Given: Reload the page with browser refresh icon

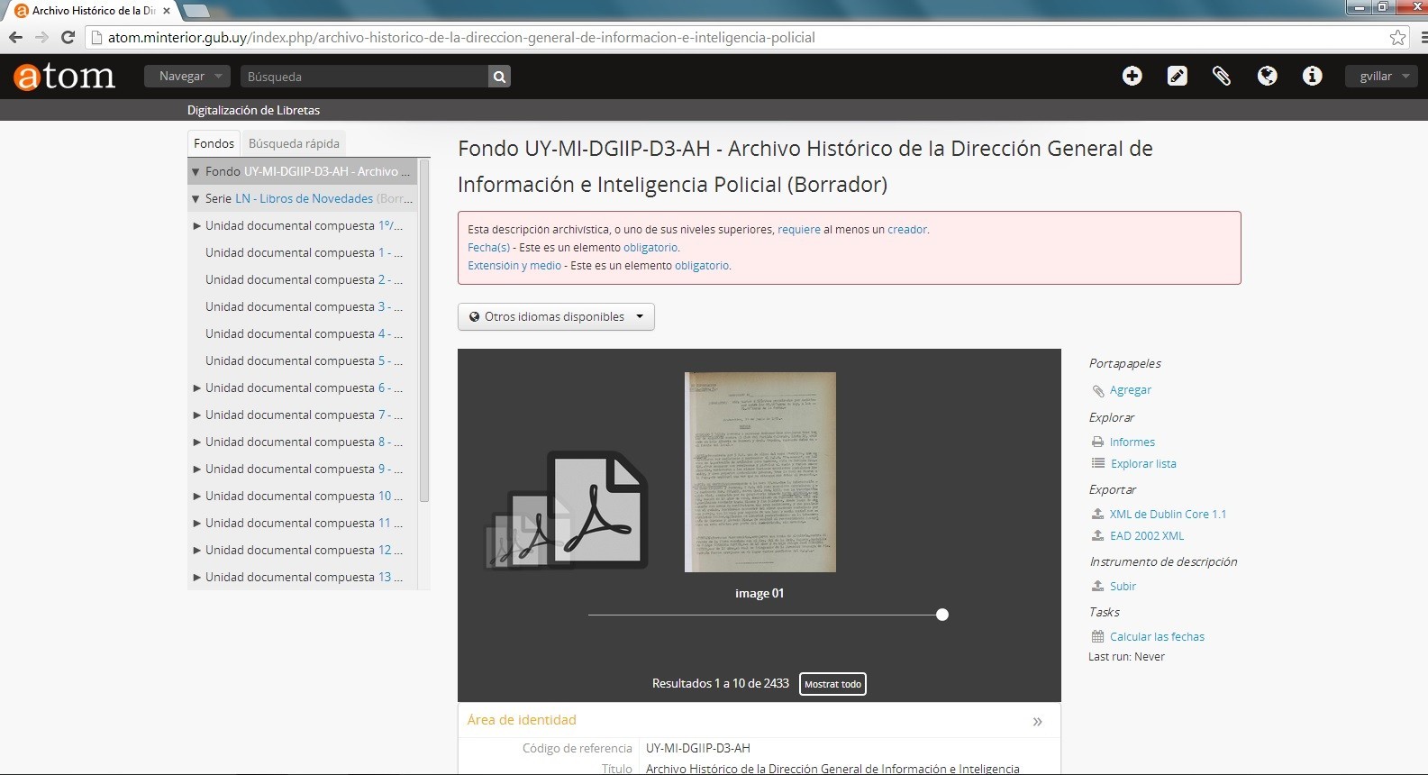Looking at the screenshot, I should point(68,38).
